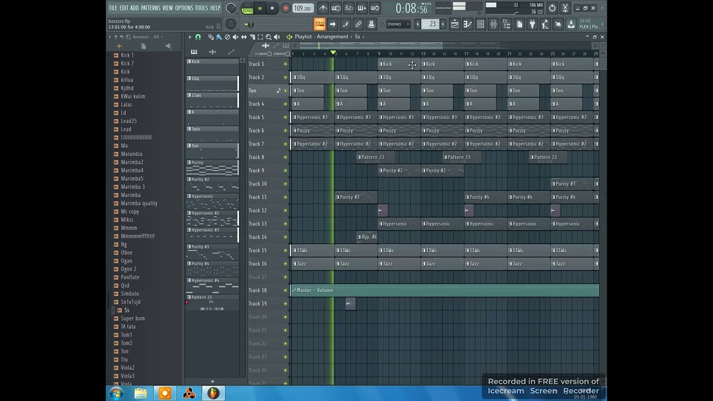Screen dimensions: 713x401
Task: Adjust the master volume knob
Action: pyautogui.click(x=231, y=8)
